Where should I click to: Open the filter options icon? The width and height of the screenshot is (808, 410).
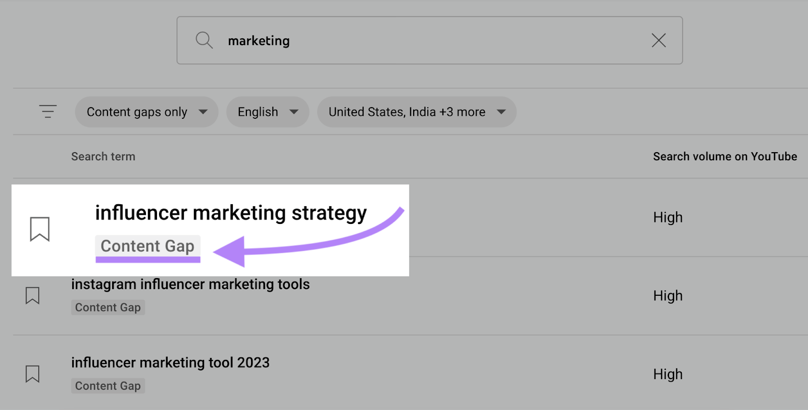(x=48, y=111)
